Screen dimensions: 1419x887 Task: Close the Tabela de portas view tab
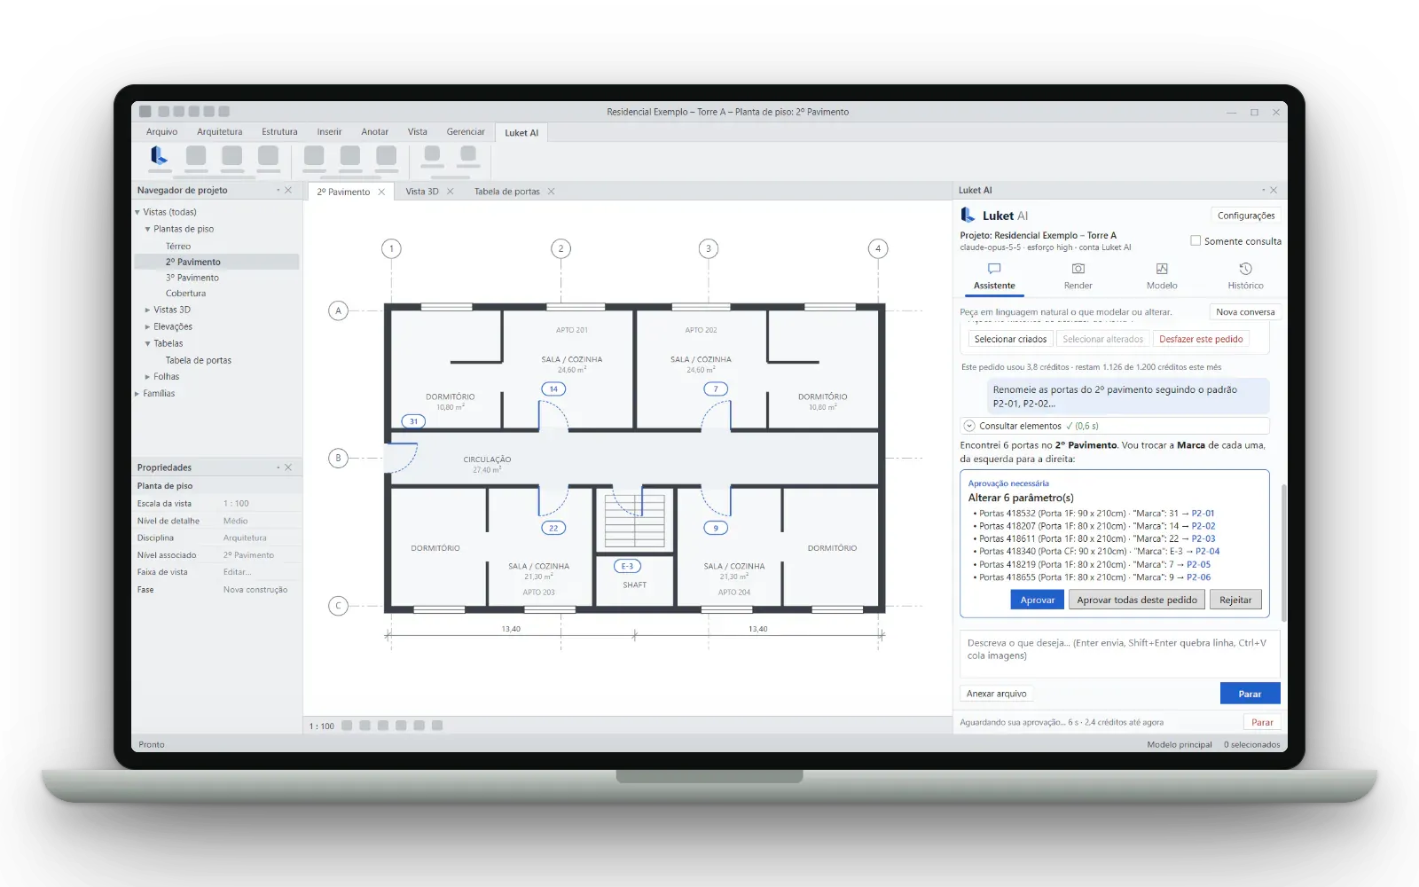click(x=551, y=192)
